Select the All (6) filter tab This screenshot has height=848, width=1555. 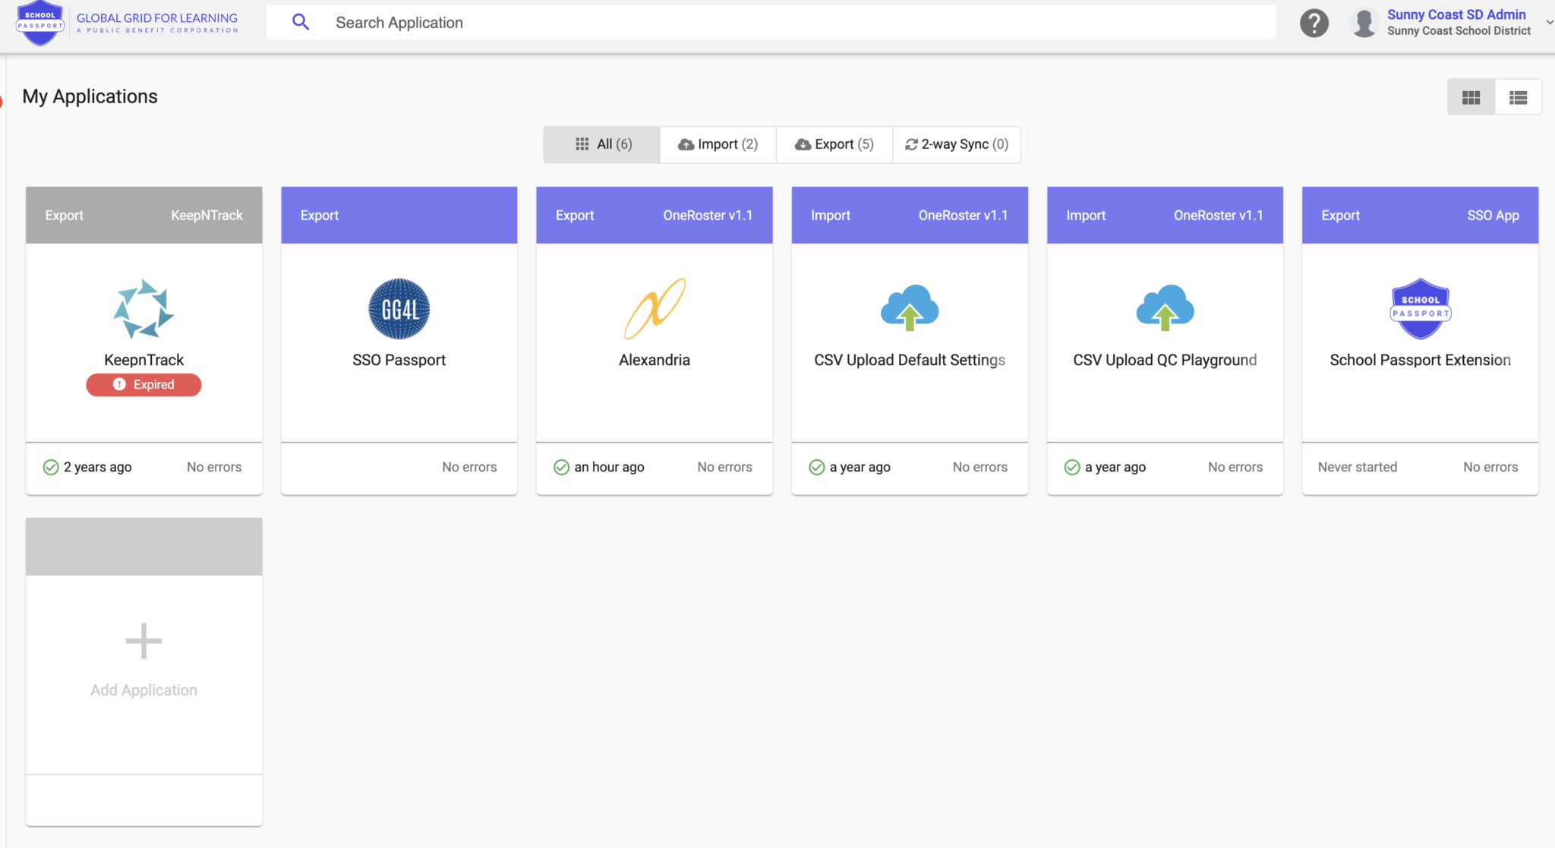click(603, 144)
